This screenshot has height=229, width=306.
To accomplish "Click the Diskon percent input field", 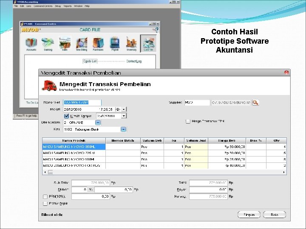I will pos(79,190).
